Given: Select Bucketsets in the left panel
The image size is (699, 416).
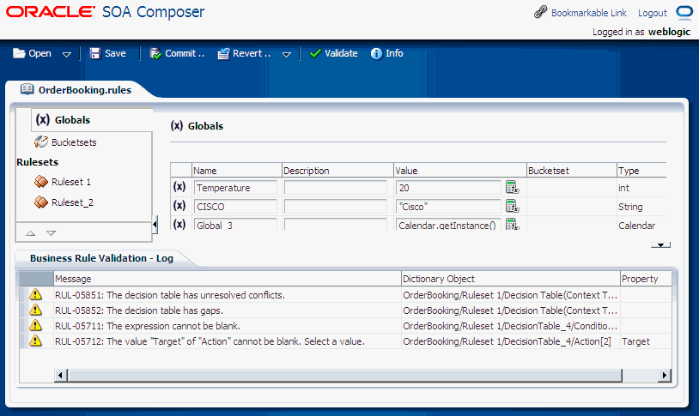Looking at the screenshot, I should [x=73, y=142].
